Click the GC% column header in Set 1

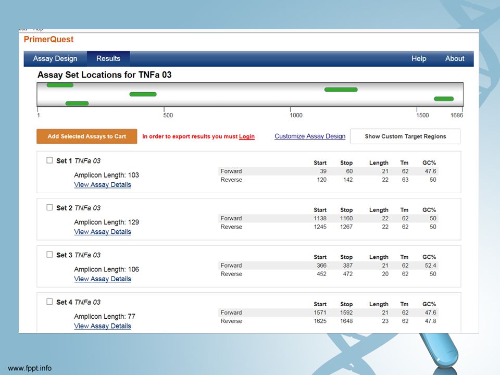429,163
